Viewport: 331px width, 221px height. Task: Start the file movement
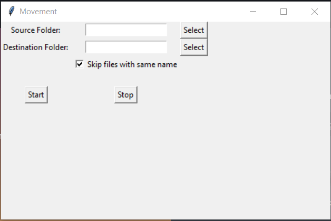(x=36, y=94)
